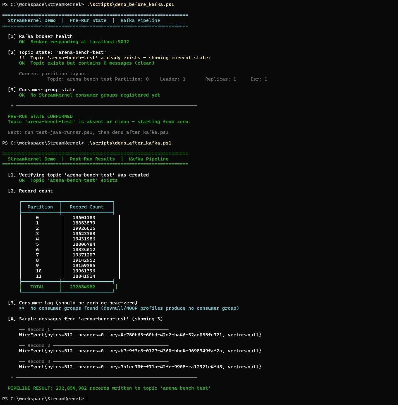Viewport: 398px width, 405px height.
Task: Click the record count 19961396 for partition 10
Action: [x=84, y=271]
